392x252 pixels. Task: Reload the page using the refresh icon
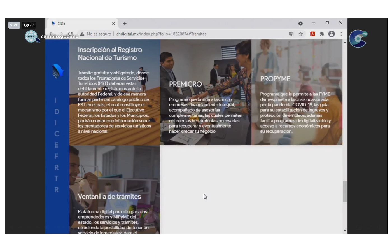(70, 34)
